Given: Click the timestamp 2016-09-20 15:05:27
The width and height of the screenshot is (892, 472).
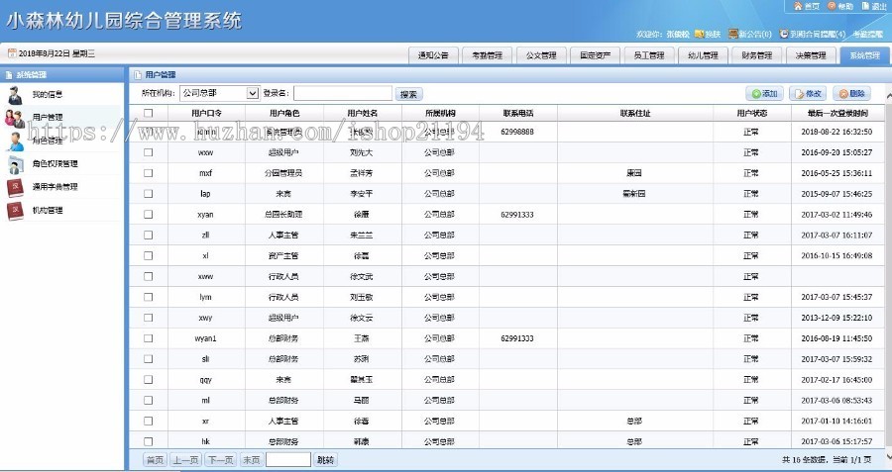Looking at the screenshot, I should tap(836, 152).
